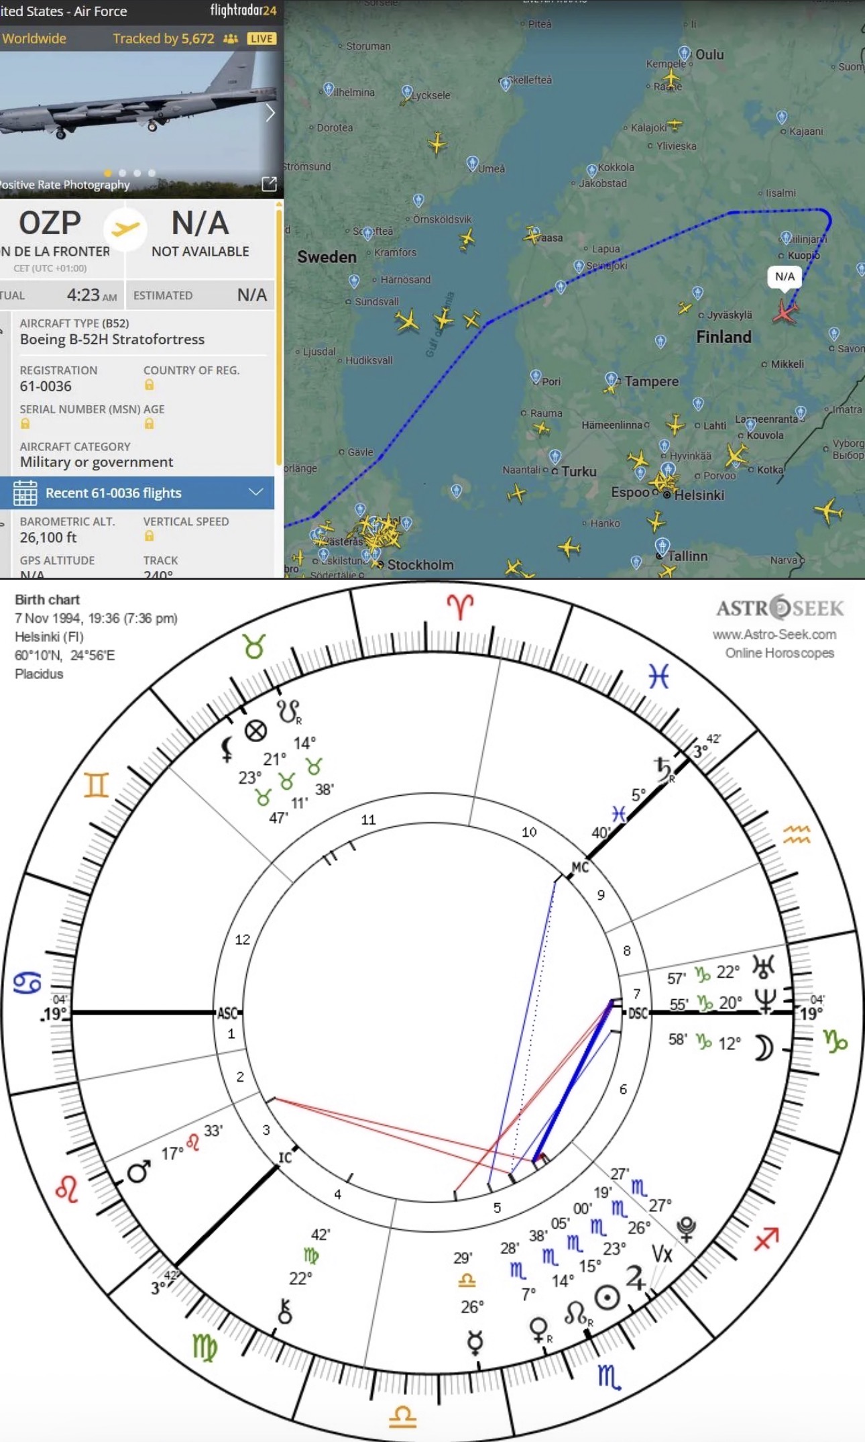Click the lock icon under Age
Viewport: 865px width, 1442px height.
(x=149, y=423)
